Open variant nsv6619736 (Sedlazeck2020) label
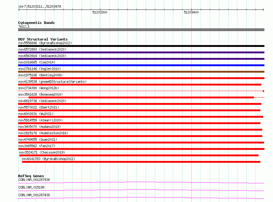This screenshot has height=202, width=273. coord(42,101)
